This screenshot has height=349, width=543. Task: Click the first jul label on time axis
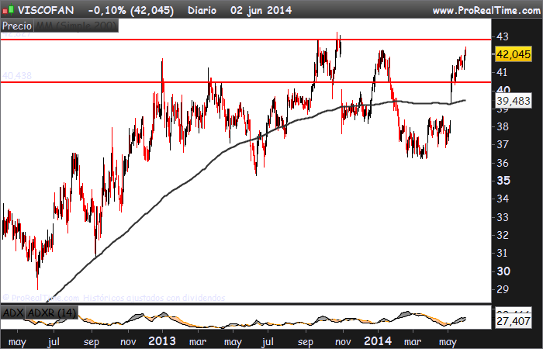click(54, 342)
